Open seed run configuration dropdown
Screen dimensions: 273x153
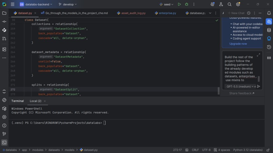pyautogui.click(x=166, y=4)
